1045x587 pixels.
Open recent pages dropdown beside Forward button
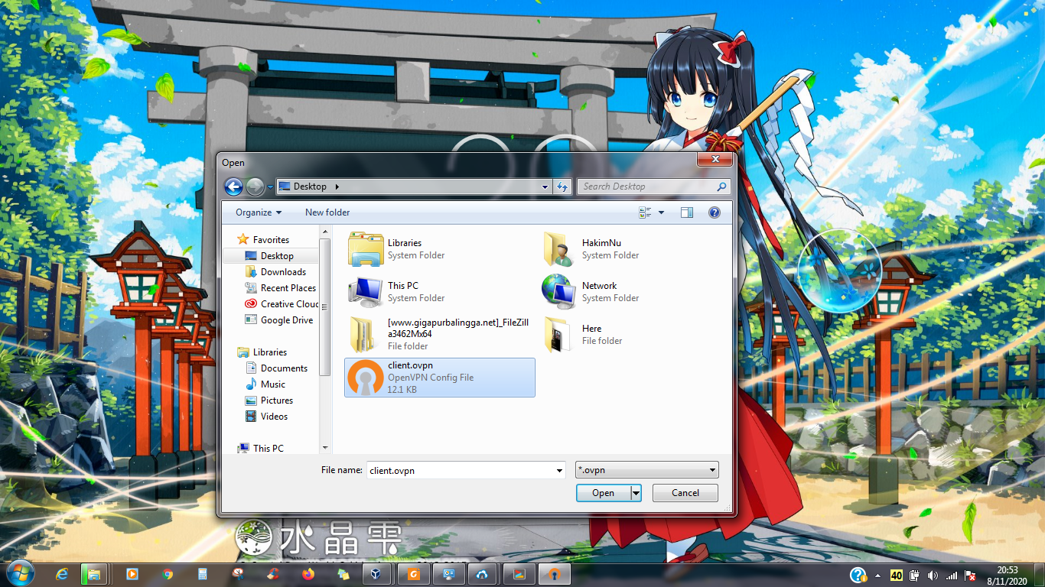pos(270,186)
